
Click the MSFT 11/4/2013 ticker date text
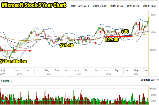pyautogui.click(x=80, y=6)
